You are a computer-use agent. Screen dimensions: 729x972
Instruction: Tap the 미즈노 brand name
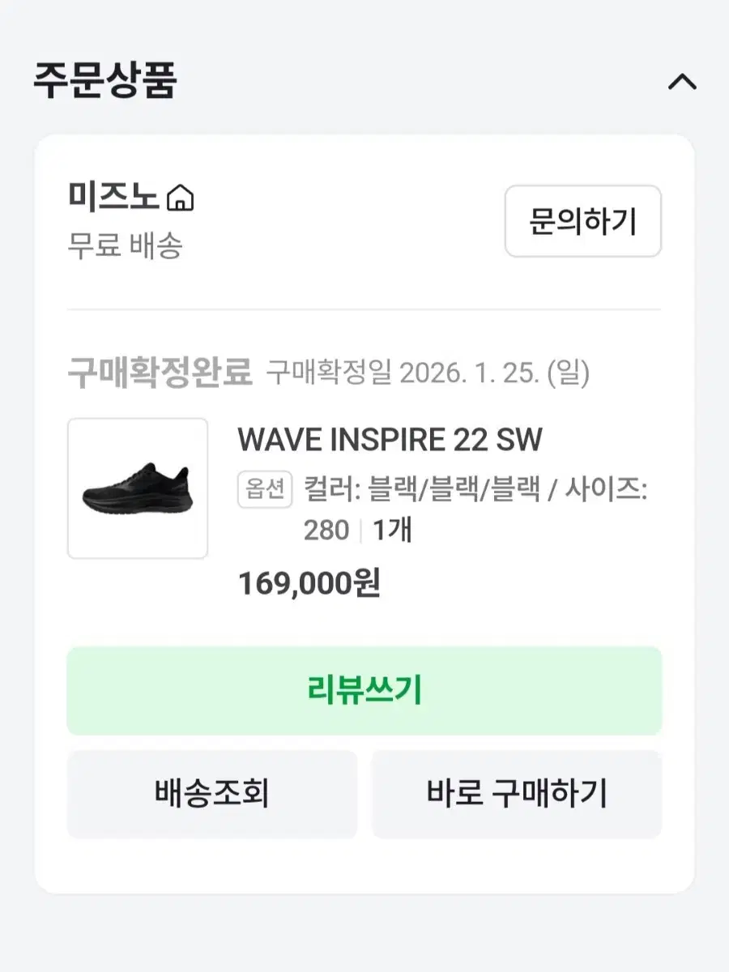pos(113,197)
